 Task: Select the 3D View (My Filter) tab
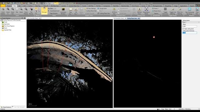point(119,18)
